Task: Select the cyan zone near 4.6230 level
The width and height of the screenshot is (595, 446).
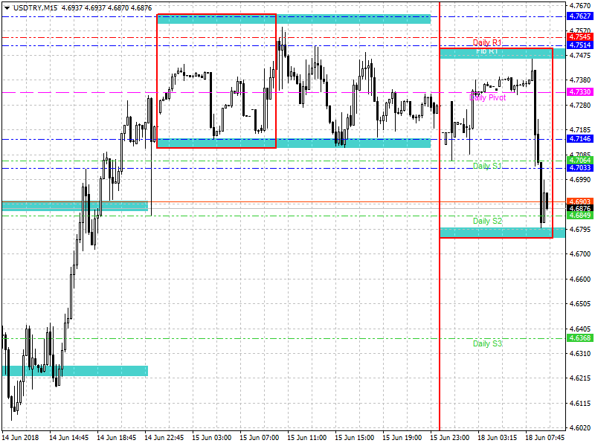Action: click(74, 370)
